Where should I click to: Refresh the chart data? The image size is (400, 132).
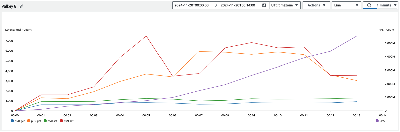369,5
